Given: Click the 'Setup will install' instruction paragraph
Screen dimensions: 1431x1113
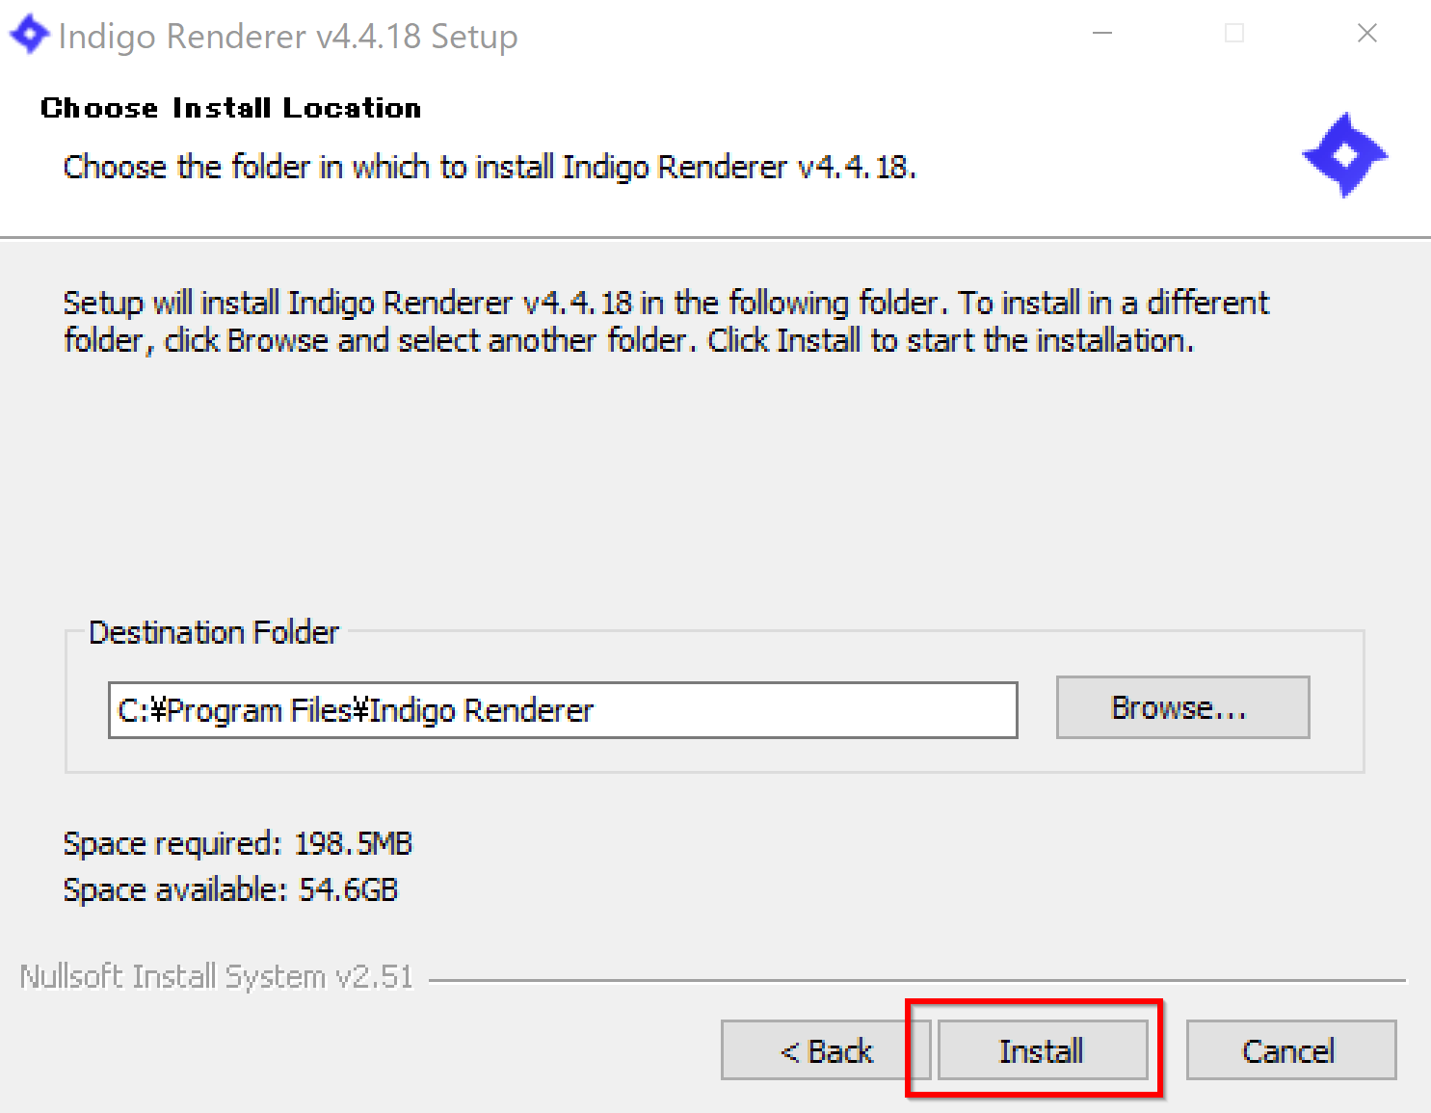Looking at the screenshot, I should [x=665, y=321].
